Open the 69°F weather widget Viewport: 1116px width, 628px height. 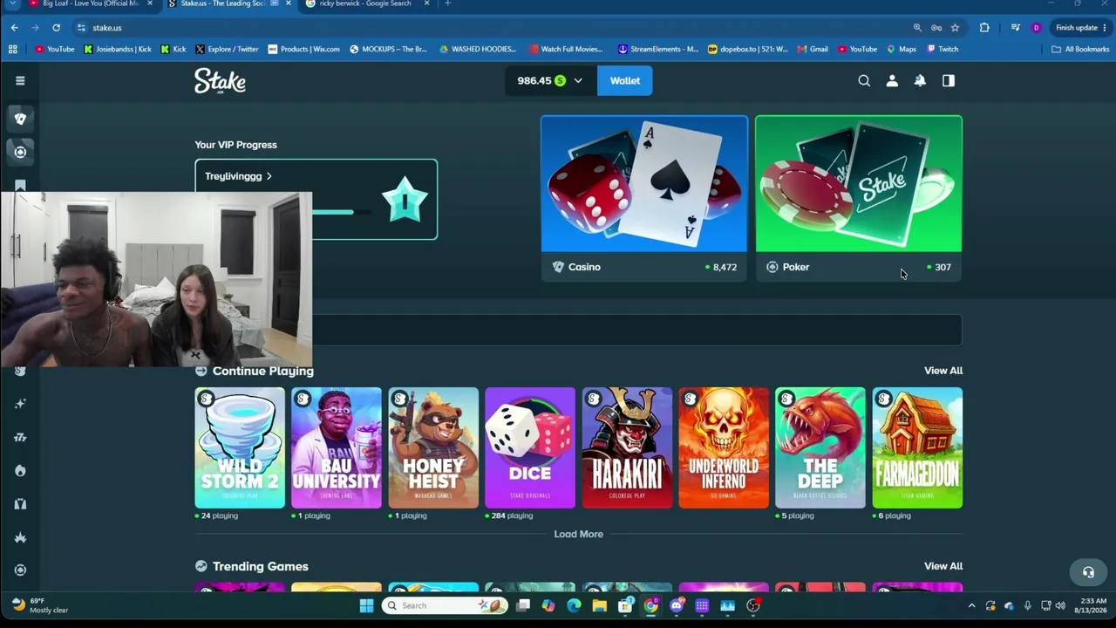tap(40, 605)
